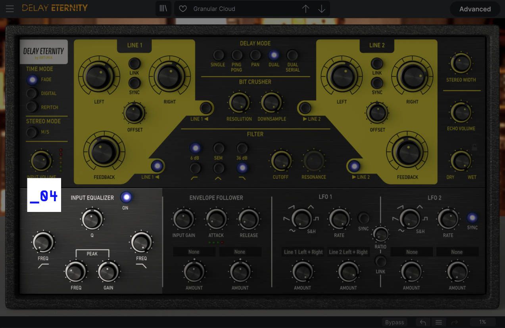Viewport: 505px width, 328px height.
Task: Click the Line 1 FEEDBACK knob
Action: (x=104, y=151)
